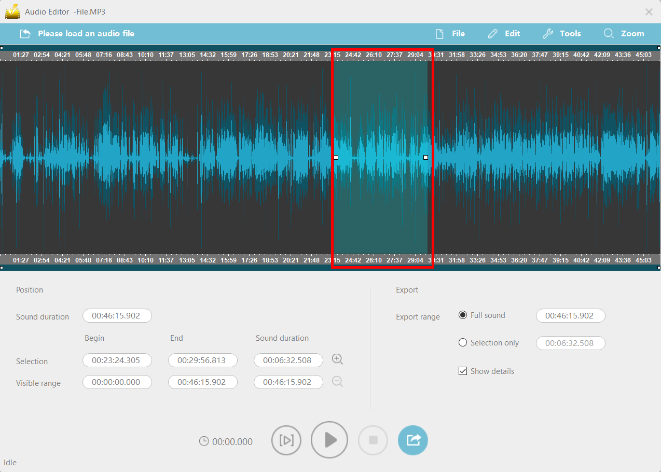Open the Tools menu
Screen dimensions: 661x472
coord(562,33)
